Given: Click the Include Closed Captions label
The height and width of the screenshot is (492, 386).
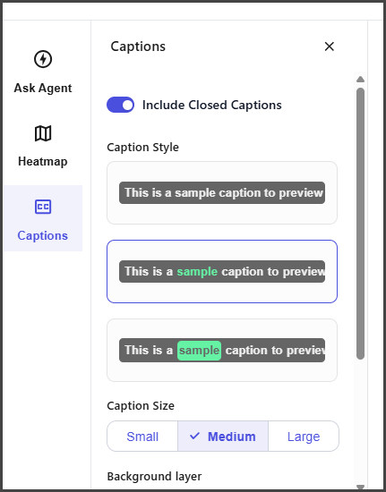Looking at the screenshot, I should (x=212, y=106).
